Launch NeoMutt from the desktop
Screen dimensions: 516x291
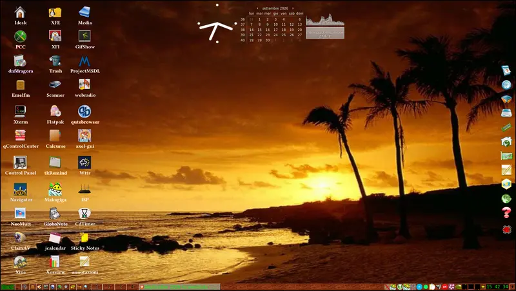coord(20,214)
